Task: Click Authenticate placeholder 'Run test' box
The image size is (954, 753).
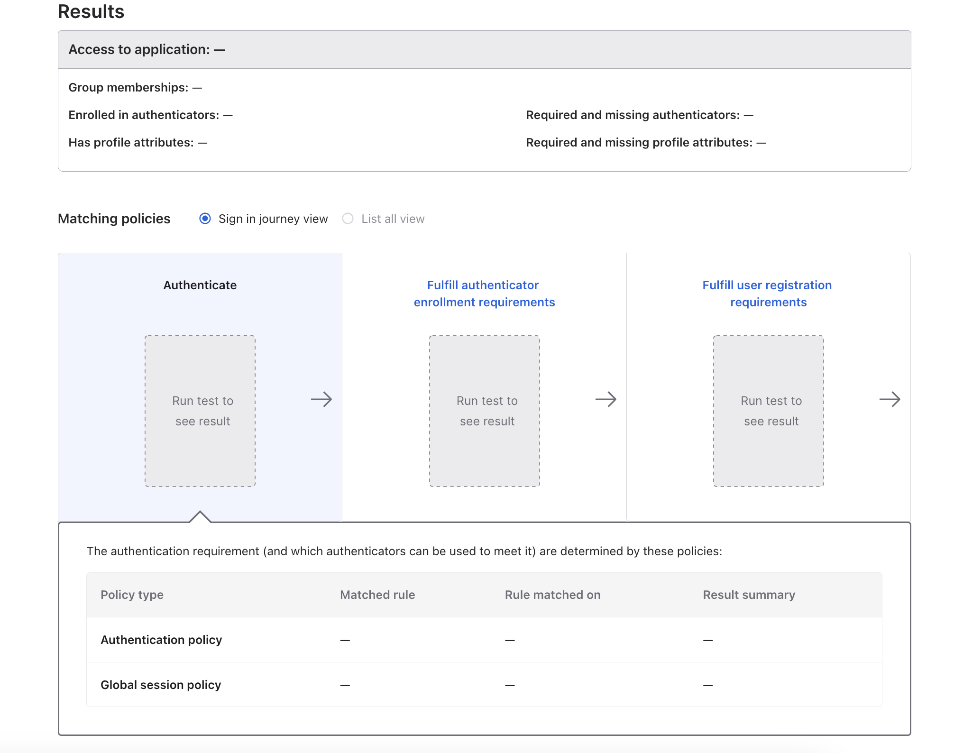Action: tap(200, 411)
